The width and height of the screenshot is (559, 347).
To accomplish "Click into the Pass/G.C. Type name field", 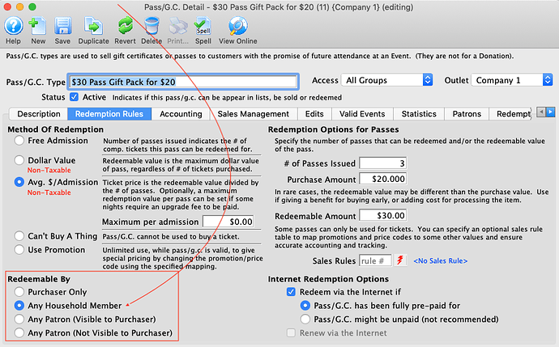I will click(x=183, y=82).
